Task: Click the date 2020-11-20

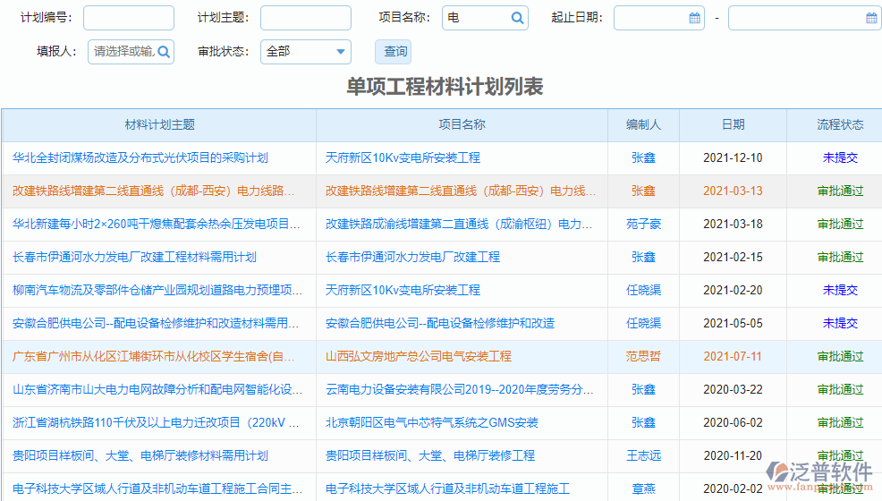Action: 733,456
